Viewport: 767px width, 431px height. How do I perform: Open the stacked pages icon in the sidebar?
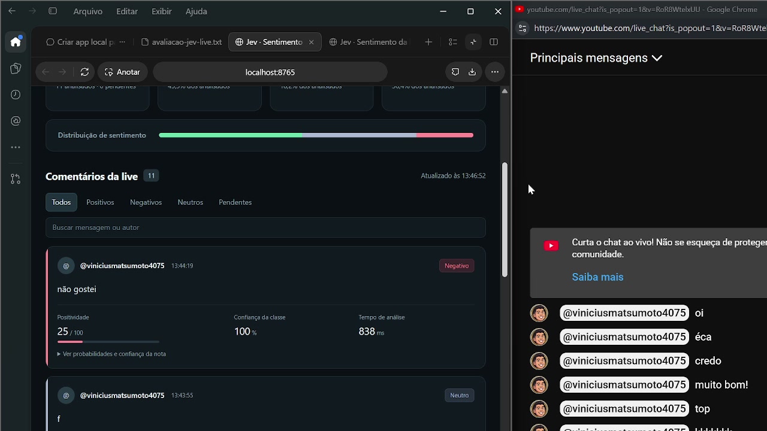[x=16, y=69]
